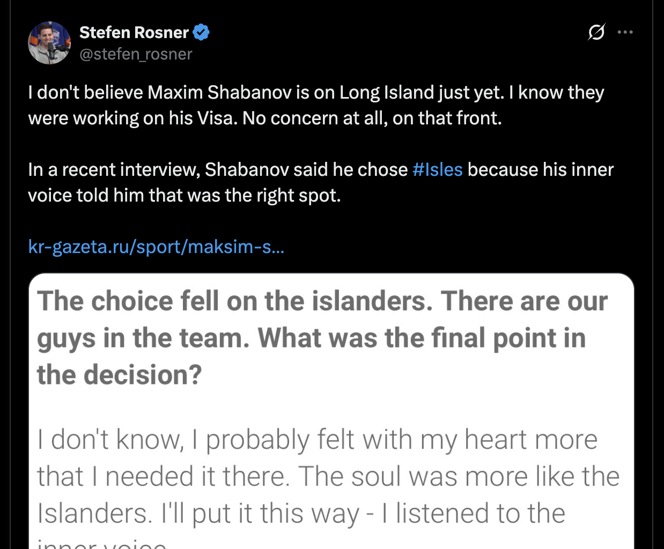
Task: Click the verification badge beside Stefen Rosner
Action: tap(202, 32)
